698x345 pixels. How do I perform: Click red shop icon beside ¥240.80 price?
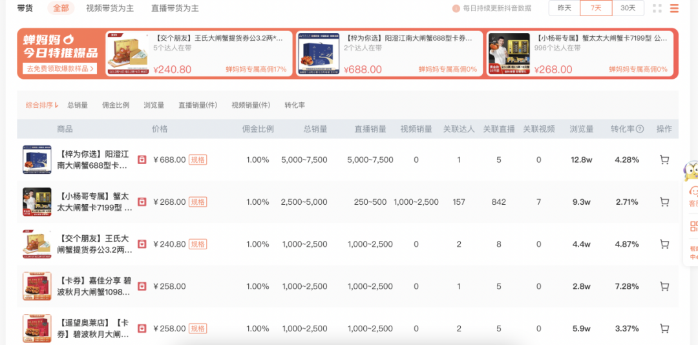coord(142,244)
